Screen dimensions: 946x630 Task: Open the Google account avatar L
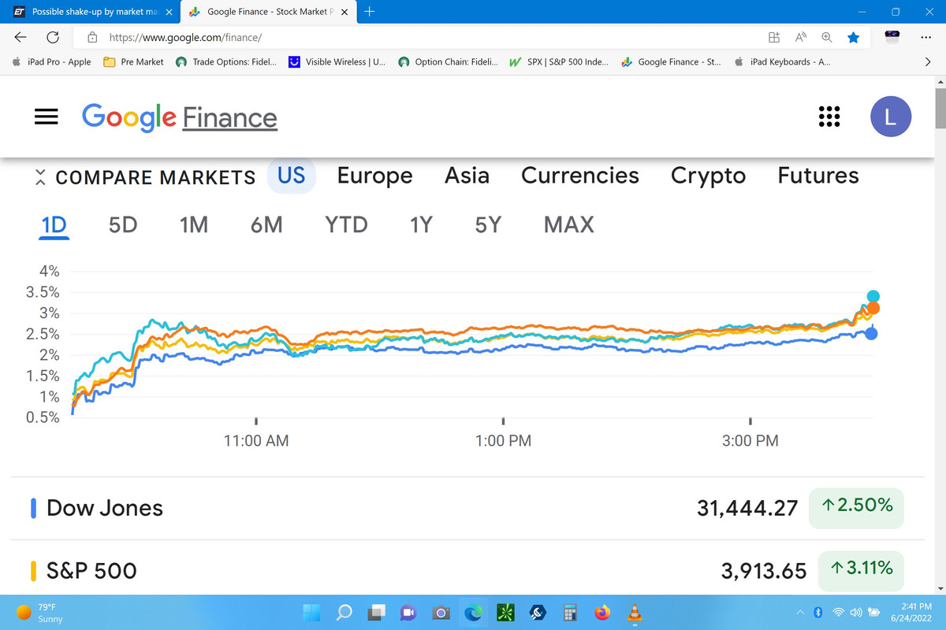891,117
